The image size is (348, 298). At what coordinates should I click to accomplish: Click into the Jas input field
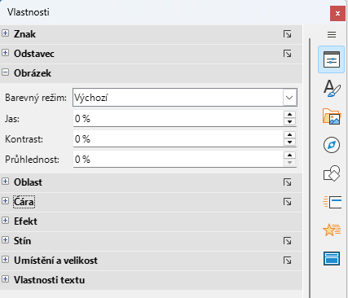pos(178,118)
